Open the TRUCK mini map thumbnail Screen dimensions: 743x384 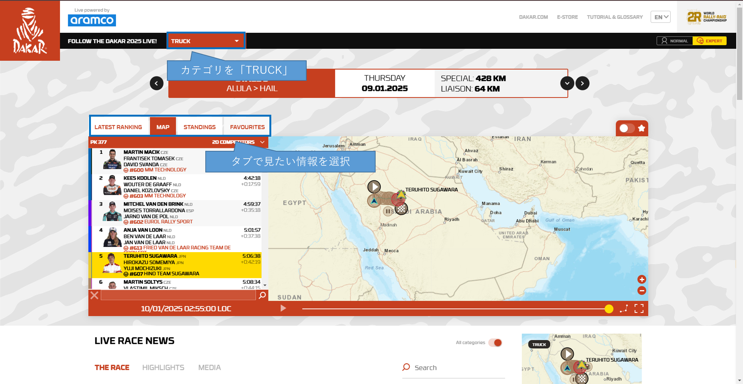click(582, 359)
